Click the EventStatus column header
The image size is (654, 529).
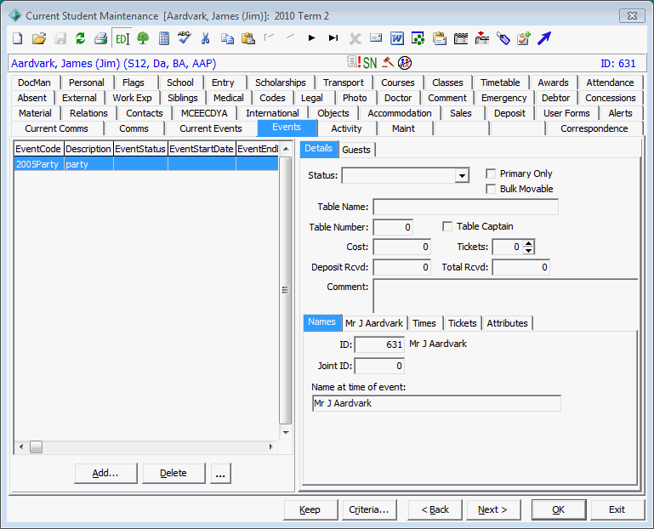pyautogui.click(x=140, y=149)
